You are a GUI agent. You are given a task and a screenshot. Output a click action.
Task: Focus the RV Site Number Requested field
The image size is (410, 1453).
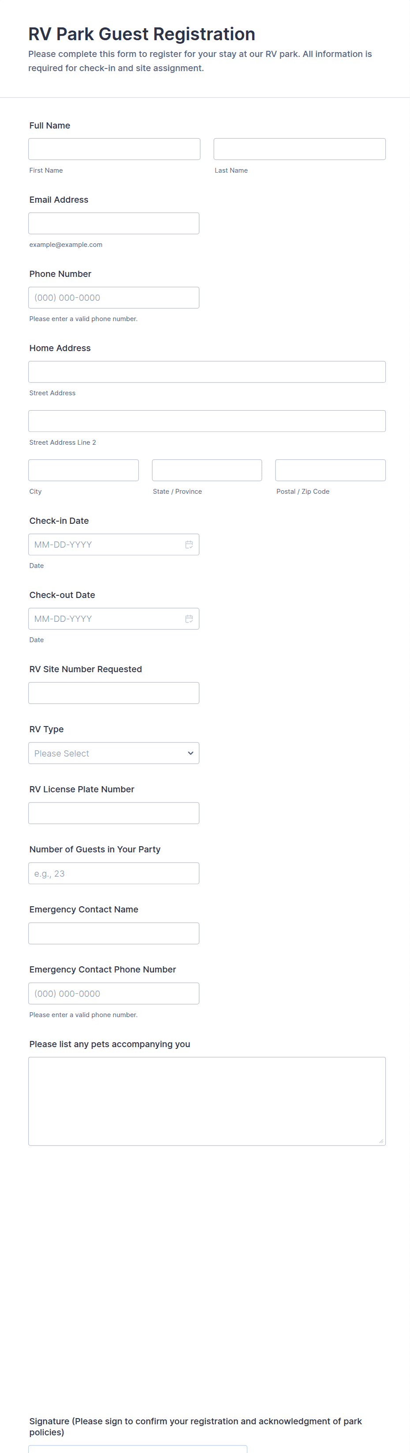click(114, 692)
